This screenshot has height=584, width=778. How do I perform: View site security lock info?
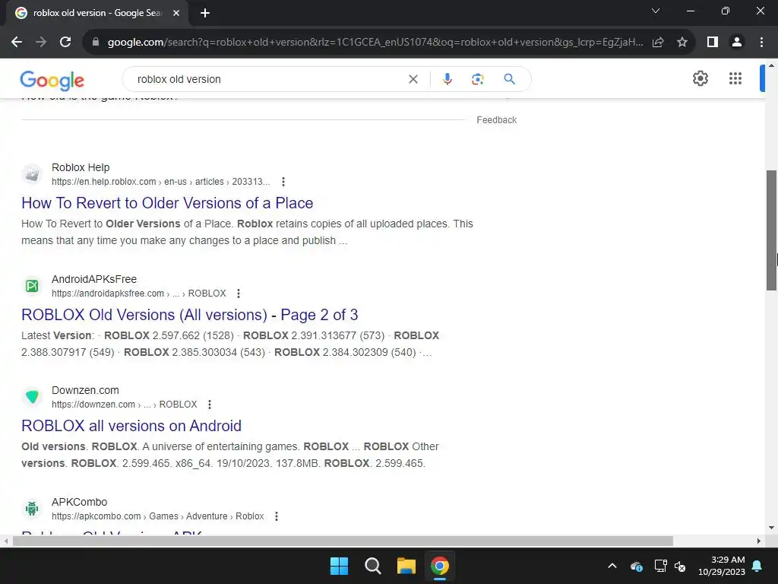point(96,43)
